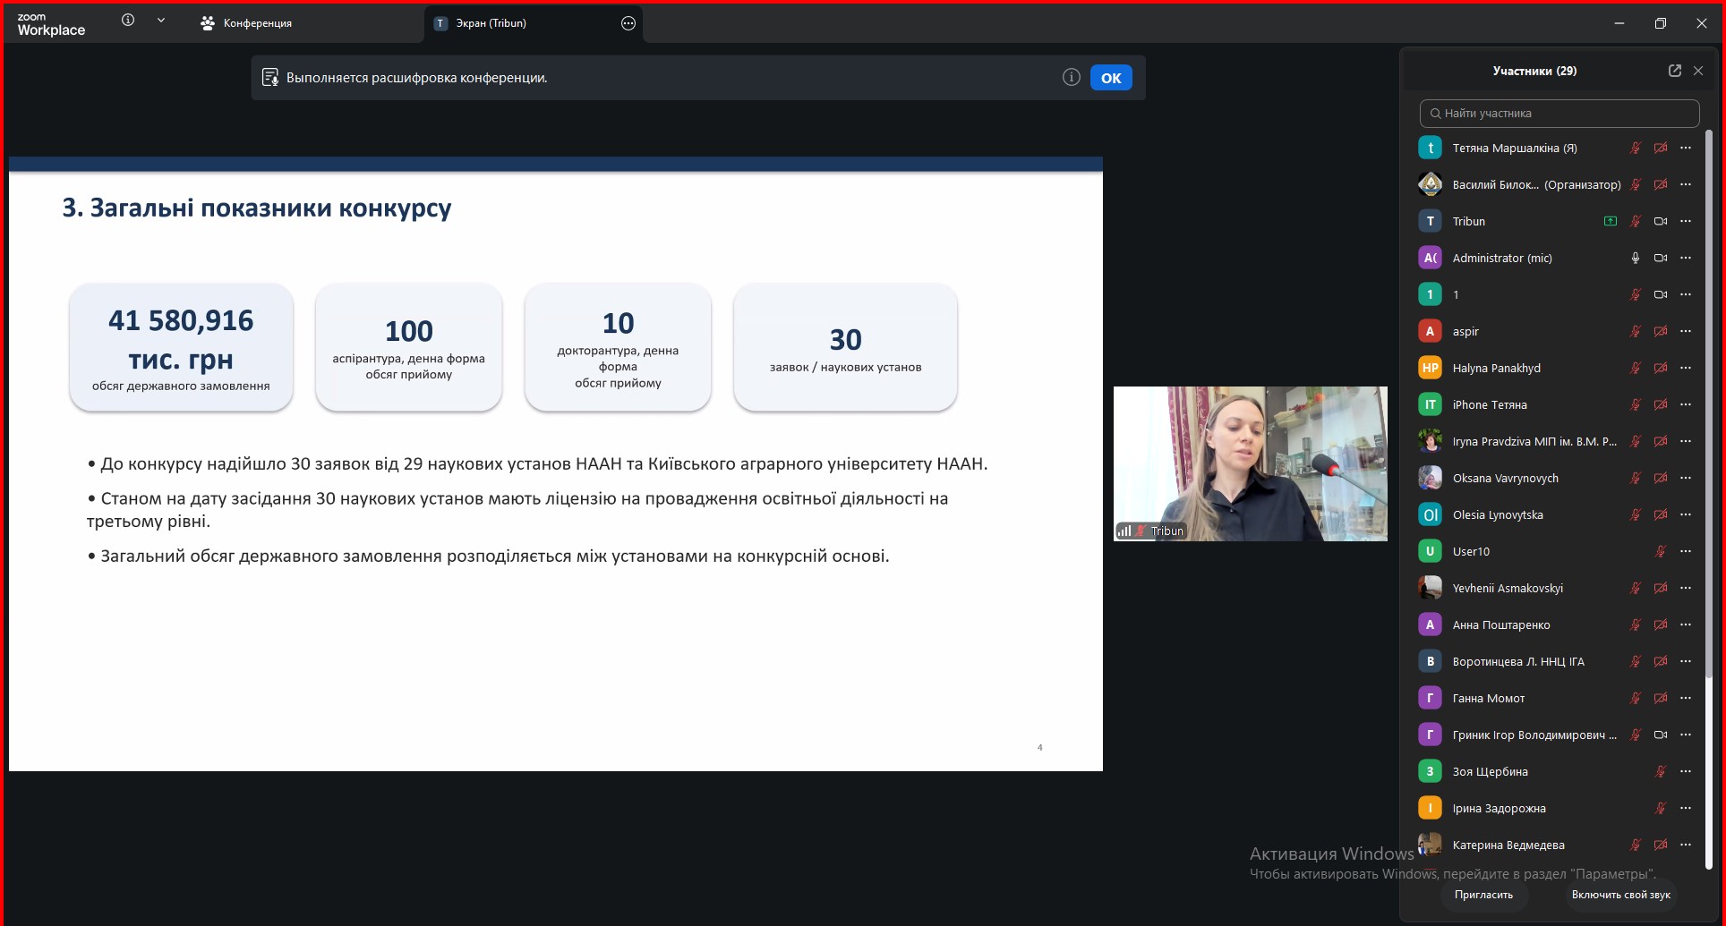Click the muted mic icon for Анна Поштаренко
This screenshot has width=1726, height=926.
click(x=1636, y=624)
